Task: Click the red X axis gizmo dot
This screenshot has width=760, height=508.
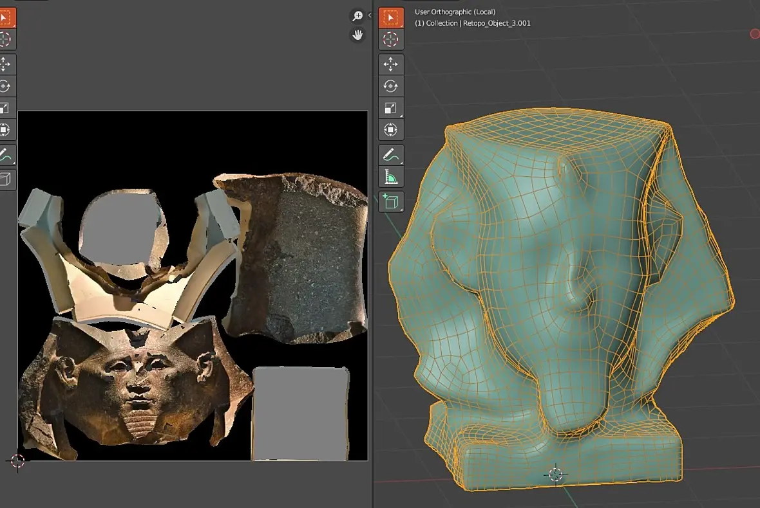Action: click(755, 33)
